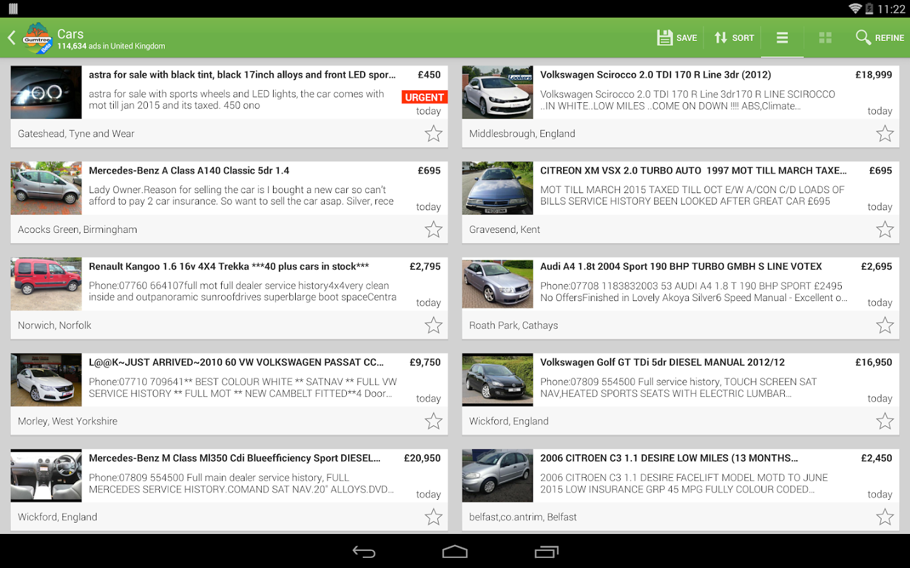This screenshot has width=910, height=568.
Task: Tap the barcode notification icon in status bar
Action: [x=13, y=9]
